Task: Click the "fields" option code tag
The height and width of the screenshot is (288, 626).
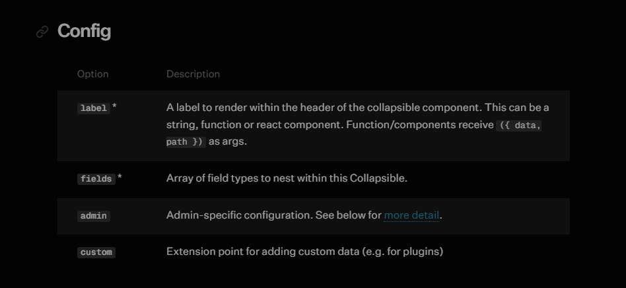Action: pyautogui.click(x=96, y=179)
